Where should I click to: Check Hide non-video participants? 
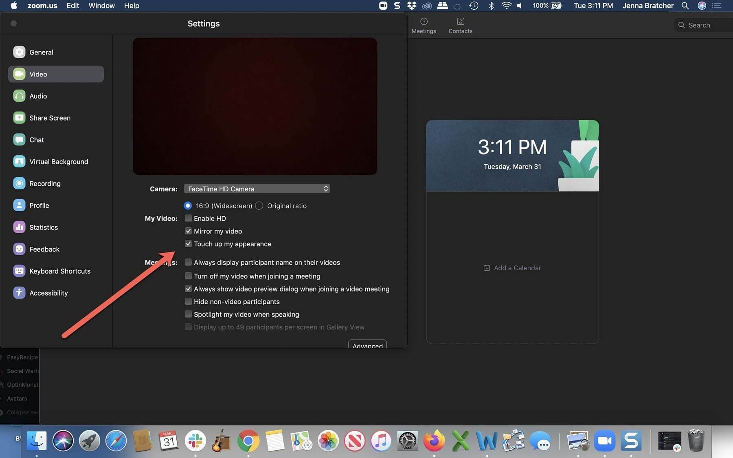click(188, 301)
